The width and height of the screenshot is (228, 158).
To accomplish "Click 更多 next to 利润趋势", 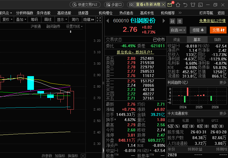I will click(223, 82).
